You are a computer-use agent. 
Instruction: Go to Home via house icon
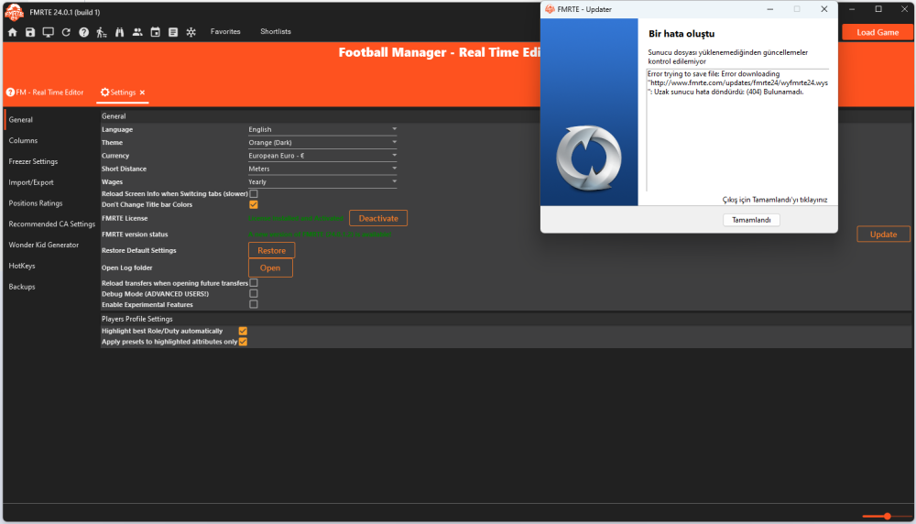click(12, 32)
